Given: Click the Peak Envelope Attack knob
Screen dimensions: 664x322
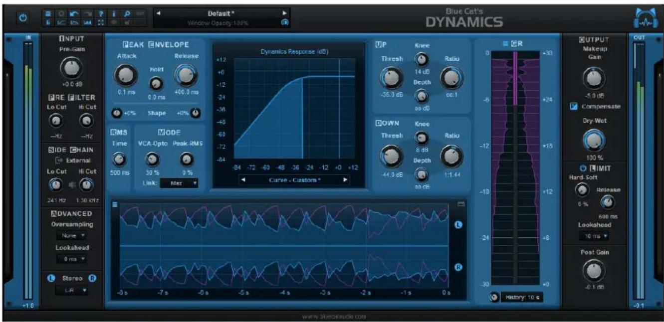Looking at the screenshot, I should click(125, 75).
